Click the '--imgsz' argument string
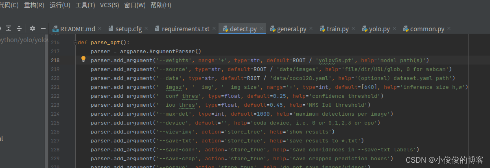The height and width of the screenshot is (168, 490). [x=171, y=87]
